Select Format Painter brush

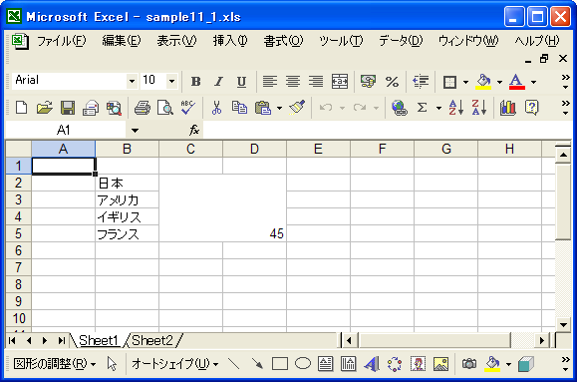297,108
